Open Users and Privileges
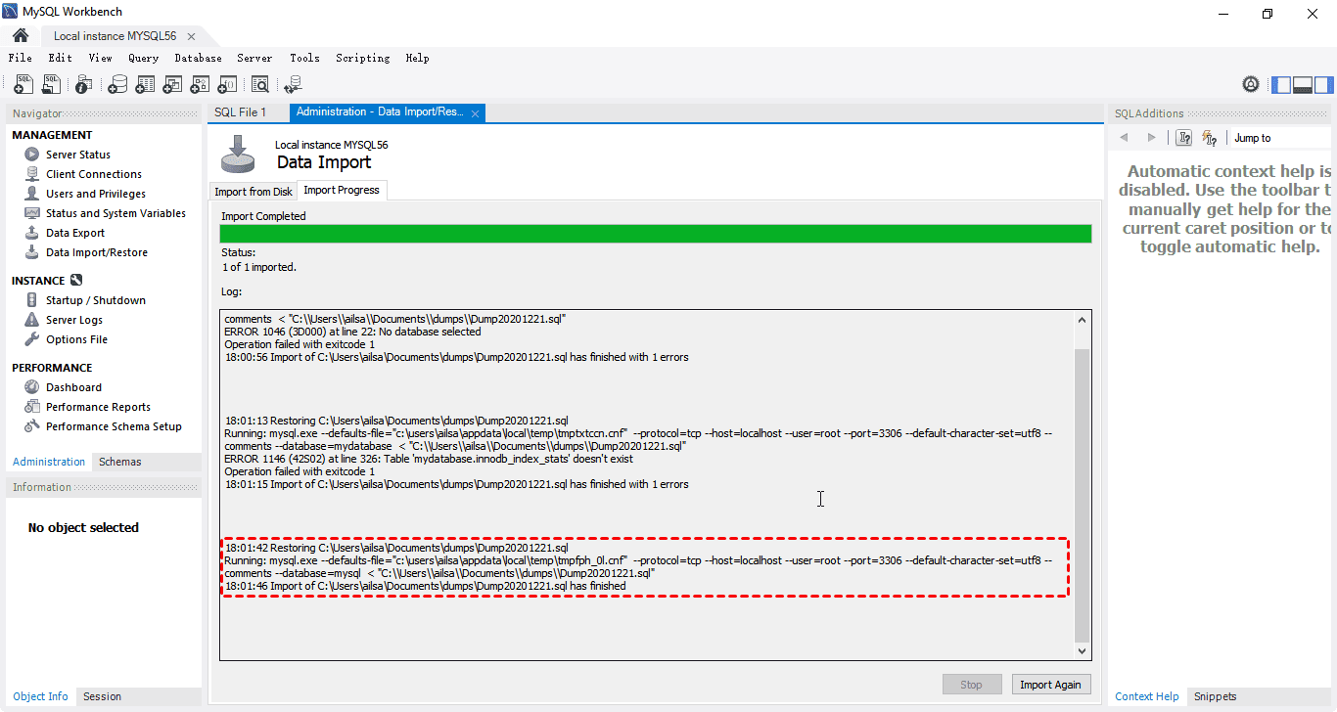 (x=96, y=194)
